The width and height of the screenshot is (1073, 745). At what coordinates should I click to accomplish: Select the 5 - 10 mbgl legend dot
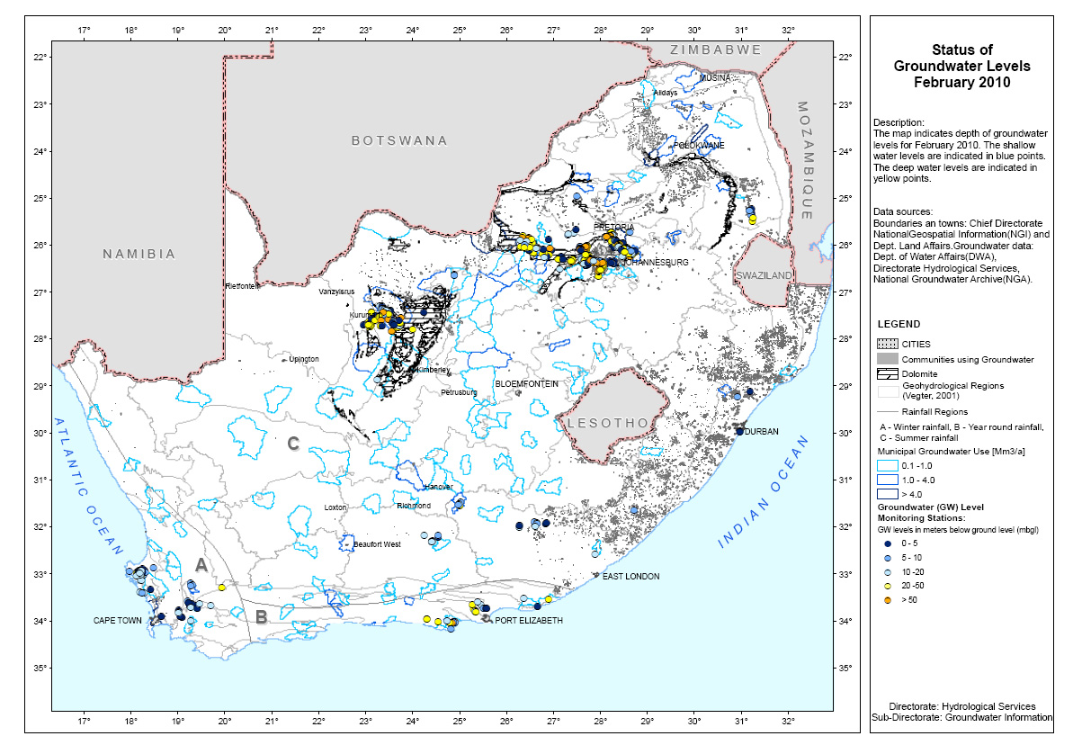889,558
